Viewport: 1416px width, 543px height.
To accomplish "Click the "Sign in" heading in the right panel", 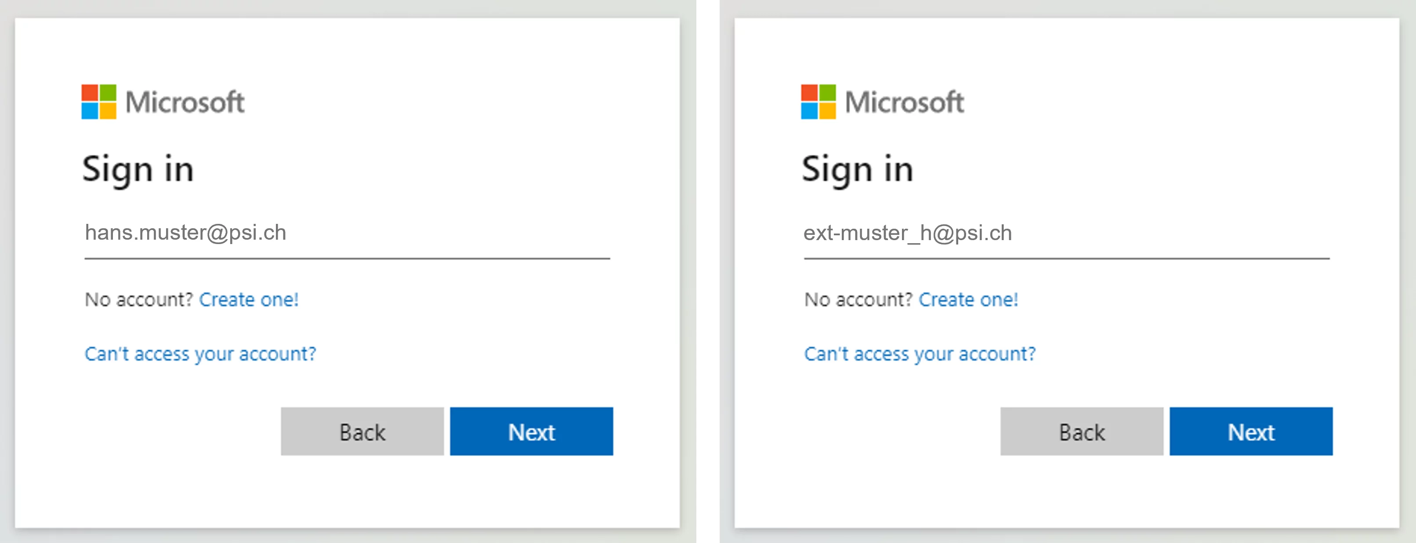I will (x=858, y=169).
